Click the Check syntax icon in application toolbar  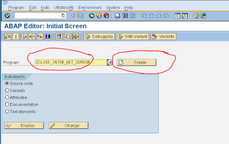(8, 36)
